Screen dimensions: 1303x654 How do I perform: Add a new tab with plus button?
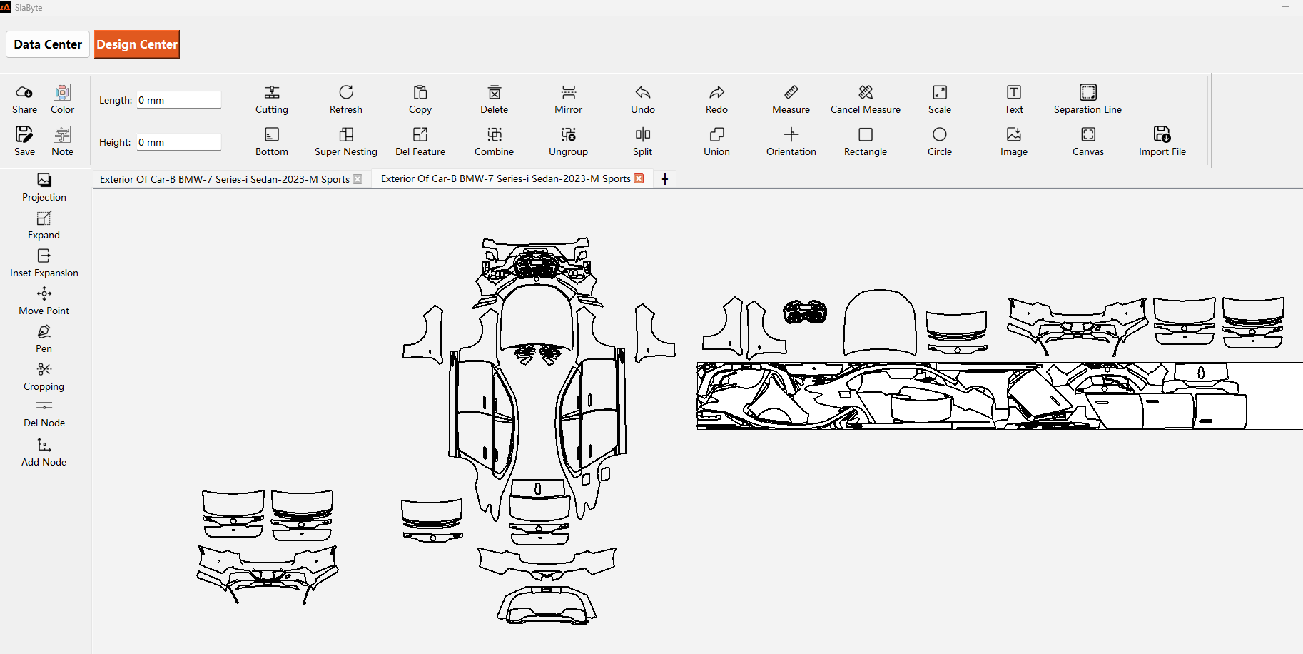[665, 179]
